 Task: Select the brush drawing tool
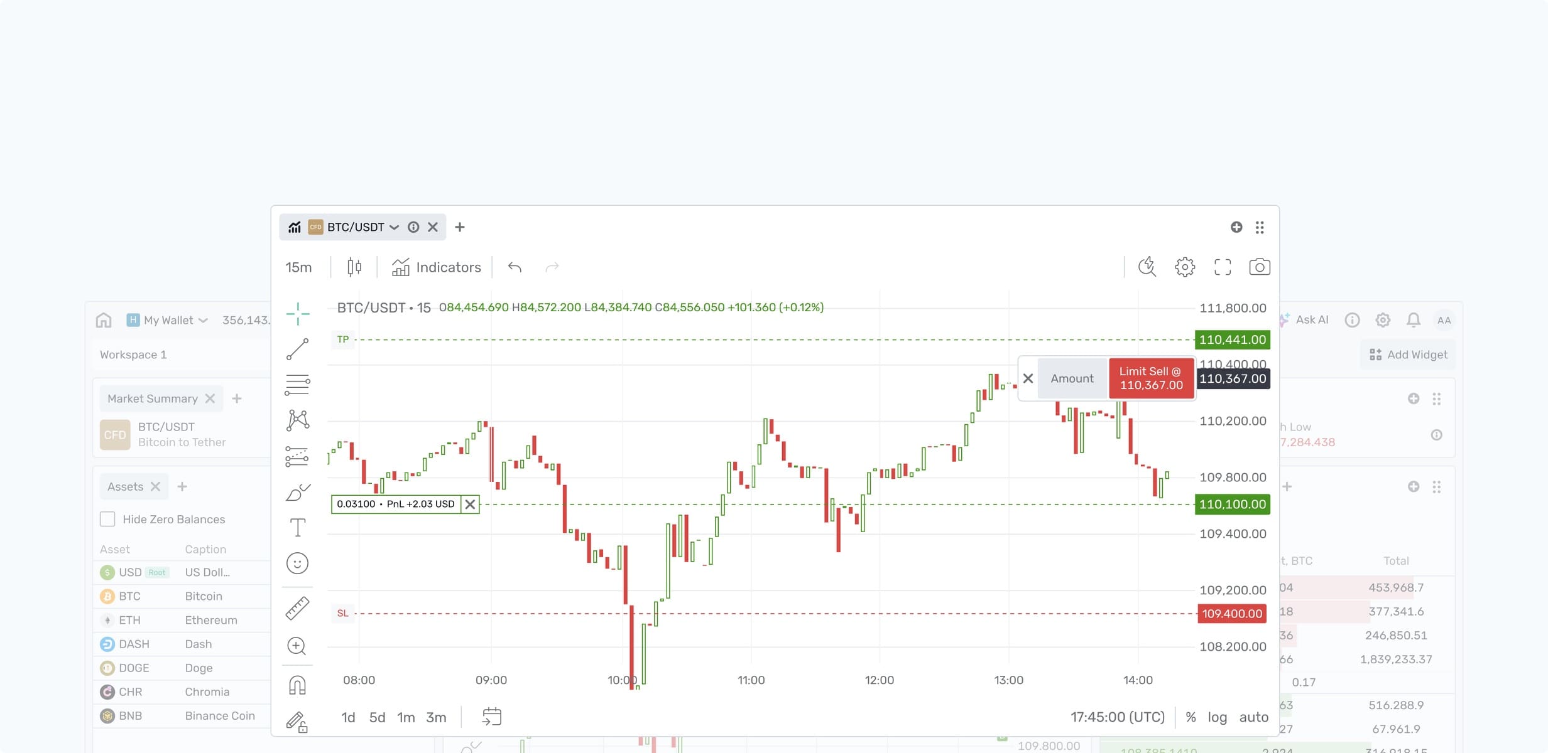pyautogui.click(x=298, y=493)
